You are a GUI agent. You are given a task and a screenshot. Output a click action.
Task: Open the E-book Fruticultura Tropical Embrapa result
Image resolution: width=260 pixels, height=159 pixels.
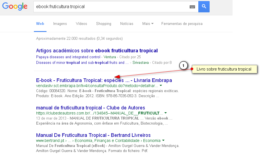click(x=104, y=80)
